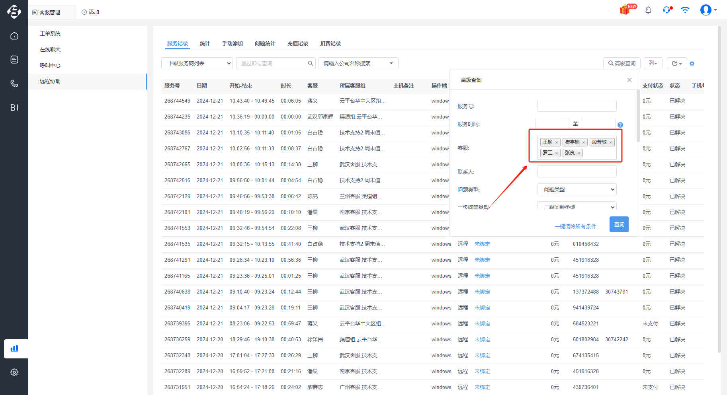Image resolution: width=727 pixels, height=395 pixels.
Task: Open the gift NEW icon in the top bar
Action: 628,9
